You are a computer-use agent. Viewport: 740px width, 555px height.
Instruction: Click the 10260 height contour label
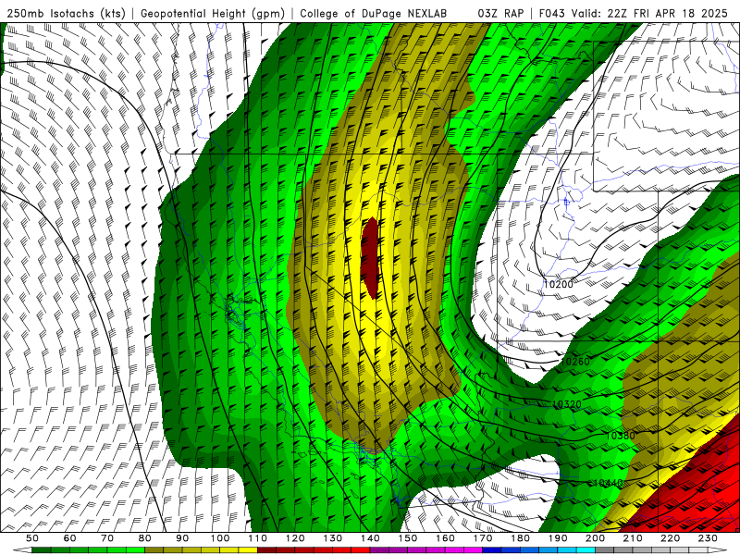tap(575, 362)
